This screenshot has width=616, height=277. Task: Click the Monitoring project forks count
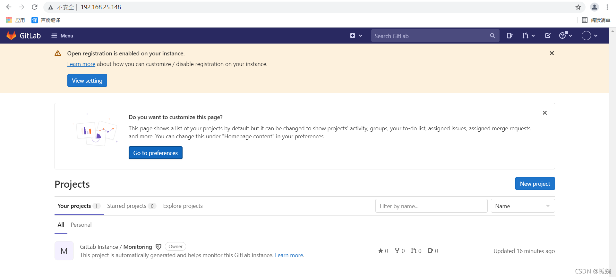click(400, 251)
